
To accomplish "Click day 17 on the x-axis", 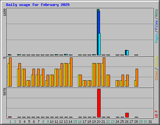I will point(84,122).
